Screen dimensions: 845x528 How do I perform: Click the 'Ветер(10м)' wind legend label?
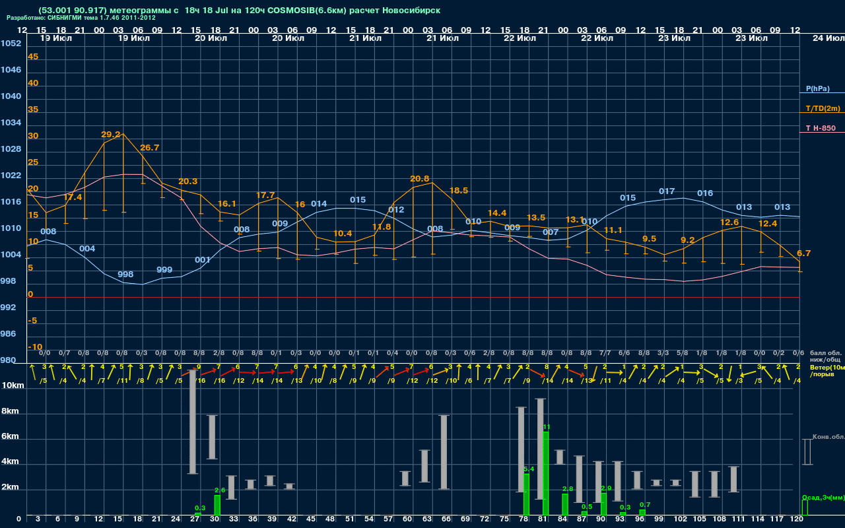click(x=827, y=367)
